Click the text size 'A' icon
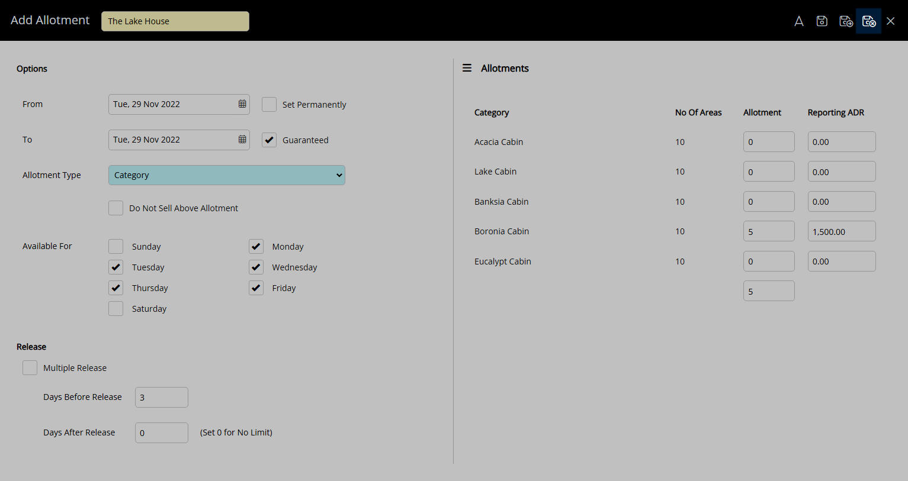Viewport: 908px width, 481px height. tap(799, 21)
